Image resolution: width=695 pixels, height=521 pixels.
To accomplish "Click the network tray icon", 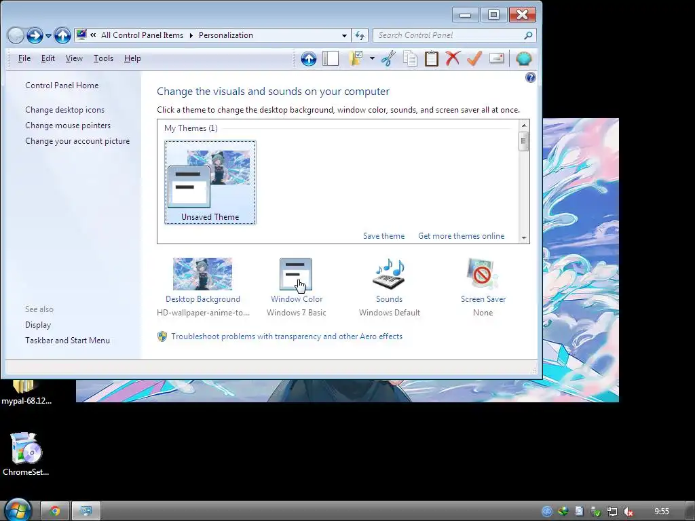I will coord(612,512).
